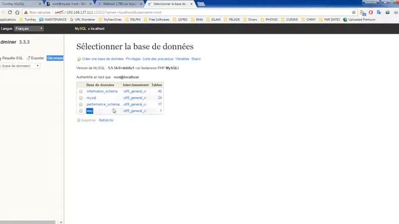The width and height of the screenshot is (399, 224).
Task: Open the BMA bookmark folder
Action: tap(197, 19)
